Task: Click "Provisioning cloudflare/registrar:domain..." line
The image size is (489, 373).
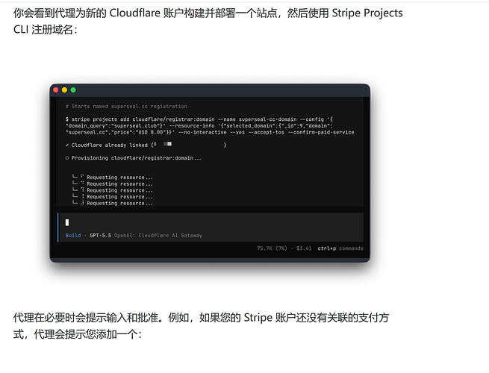Action: [134, 158]
